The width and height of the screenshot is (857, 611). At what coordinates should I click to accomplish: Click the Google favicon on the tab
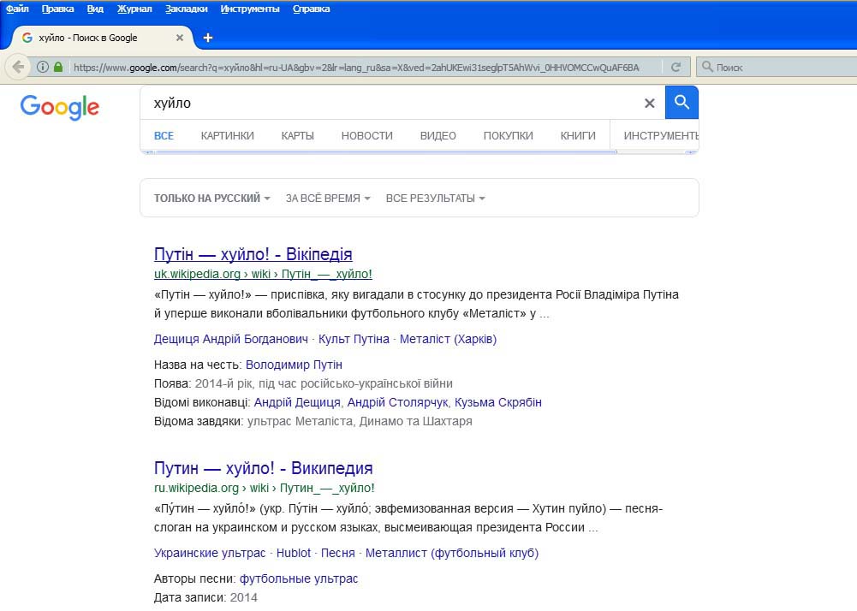point(27,38)
